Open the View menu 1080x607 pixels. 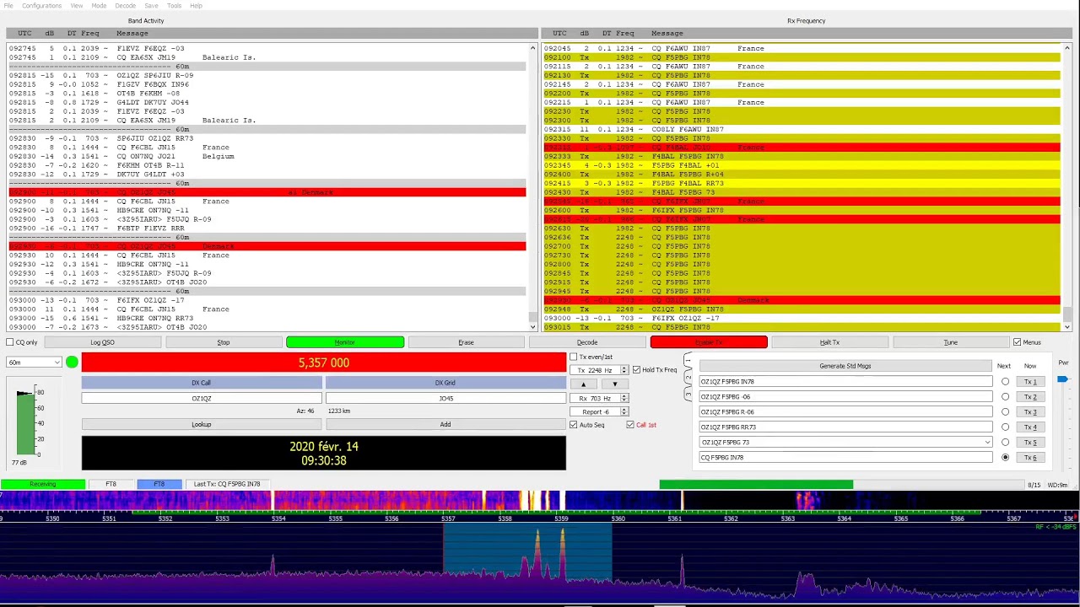[x=76, y=6]
